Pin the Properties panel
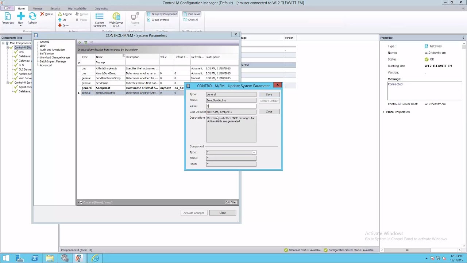Screen dimensions: 467x263 463,38
